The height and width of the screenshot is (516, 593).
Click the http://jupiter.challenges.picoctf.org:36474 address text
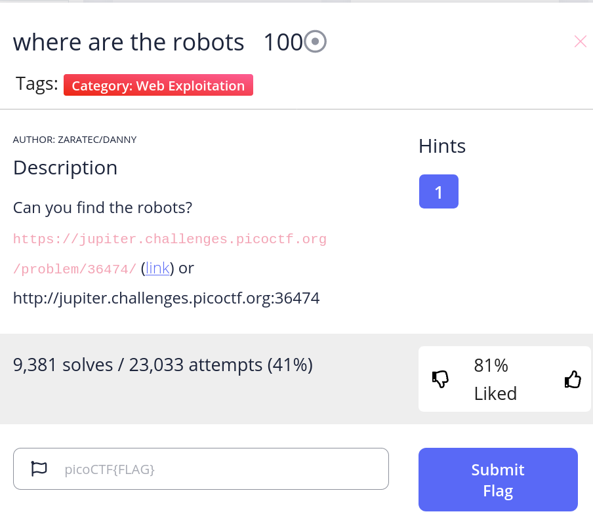pos(166,298)
